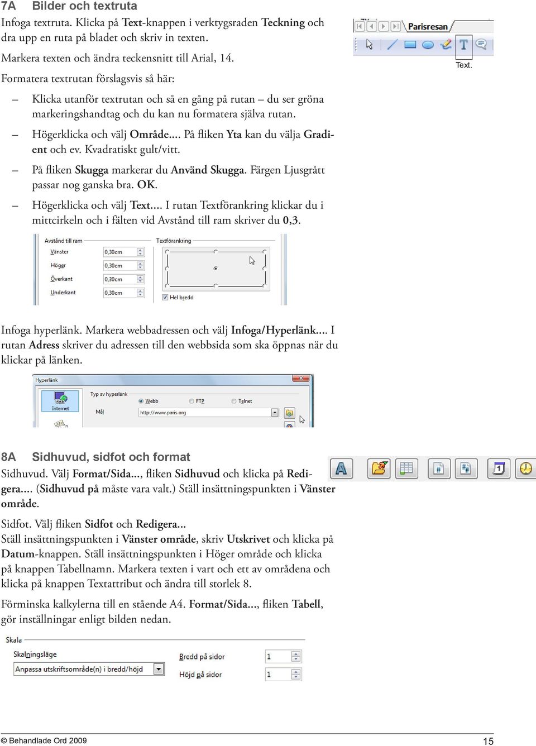Open the Mål URL dropdown arrow
This screenshot has height=746, width=536.
[275, 413]
